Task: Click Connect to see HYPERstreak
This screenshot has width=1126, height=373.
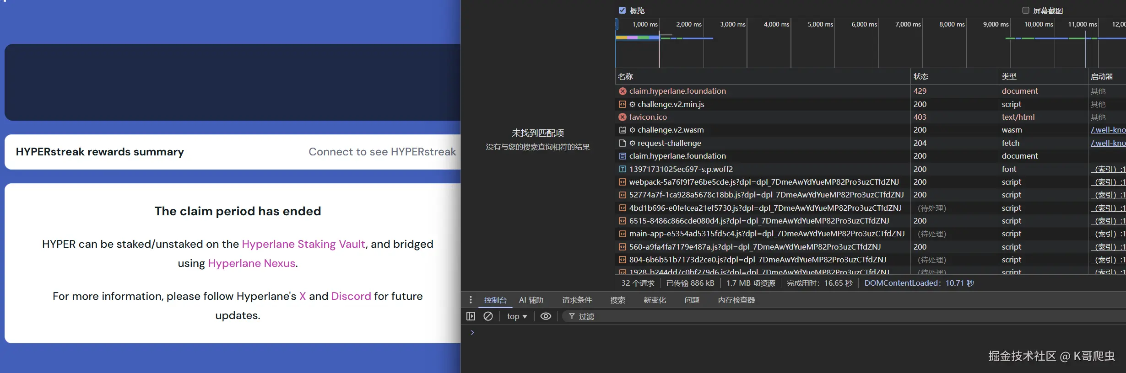Action: click(382, 152)
